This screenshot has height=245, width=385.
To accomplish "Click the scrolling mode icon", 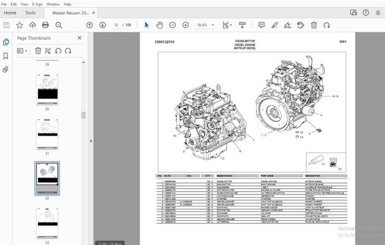I will [242, 25].
